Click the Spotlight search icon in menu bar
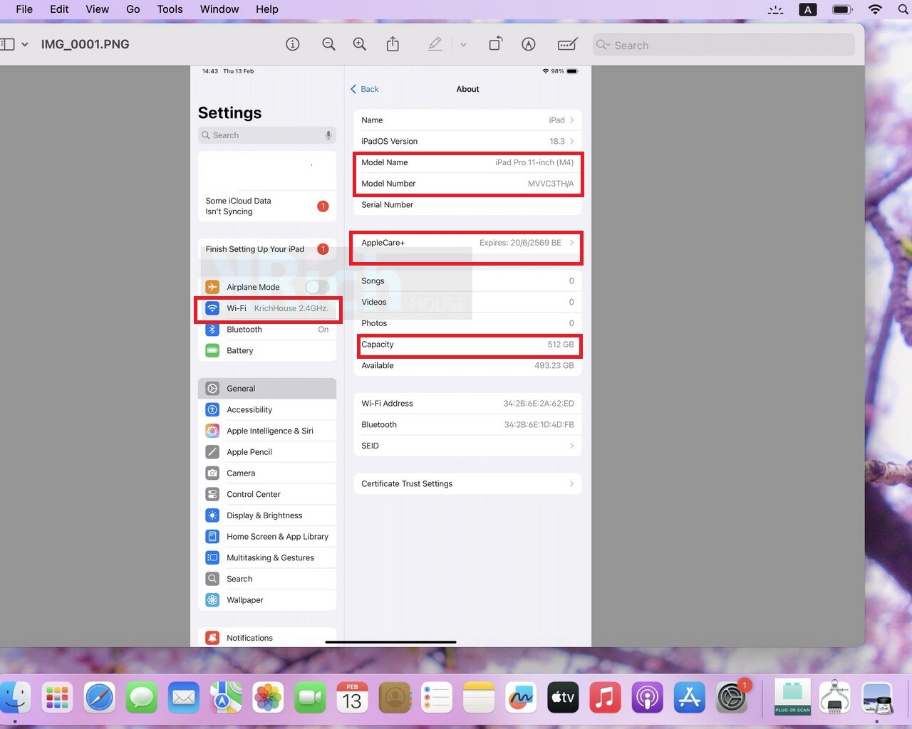912x729 pixels. [903, 9]
